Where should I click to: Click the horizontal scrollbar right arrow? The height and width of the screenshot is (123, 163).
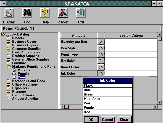click(155, 107)
